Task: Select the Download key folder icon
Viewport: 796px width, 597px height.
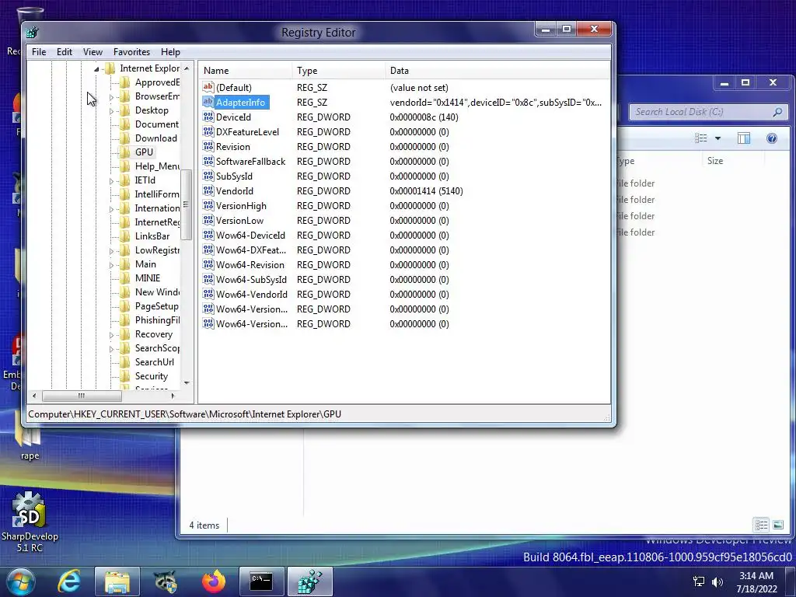Action: pyautogui.click(x=125, y=138)
